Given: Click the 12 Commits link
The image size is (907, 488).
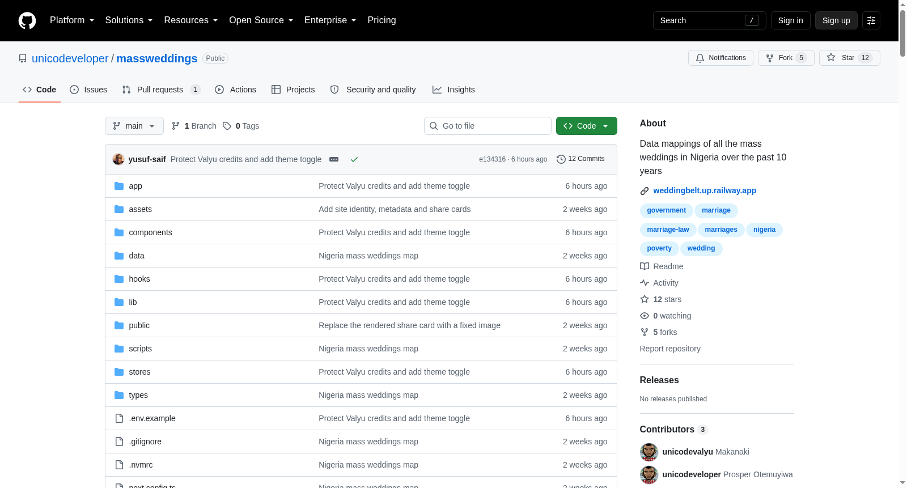Looking at the screenshot, I should (580, 159).
